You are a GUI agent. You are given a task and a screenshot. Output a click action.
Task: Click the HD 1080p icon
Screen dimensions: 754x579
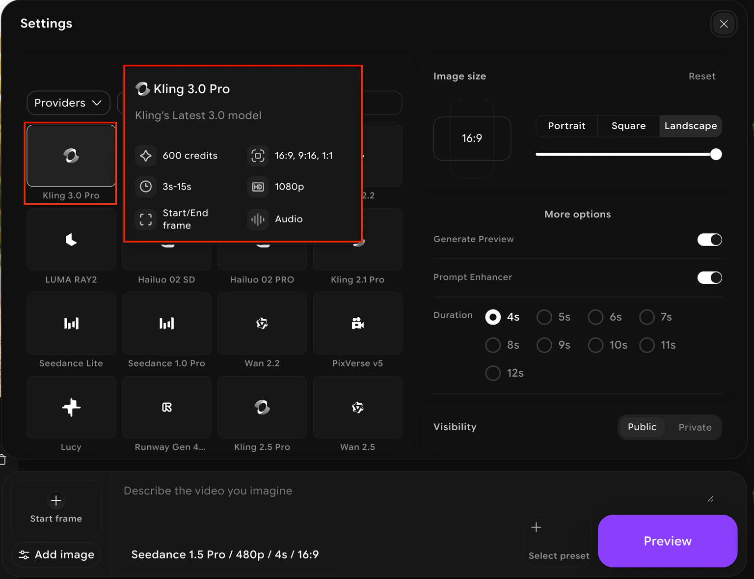point(258,187)
